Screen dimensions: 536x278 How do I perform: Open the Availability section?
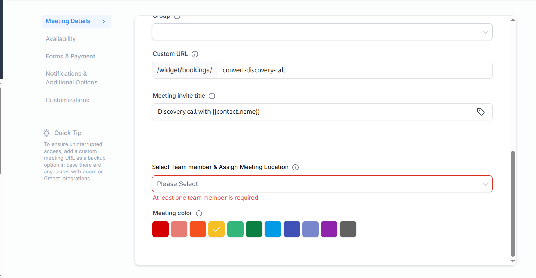click(61, 39)
